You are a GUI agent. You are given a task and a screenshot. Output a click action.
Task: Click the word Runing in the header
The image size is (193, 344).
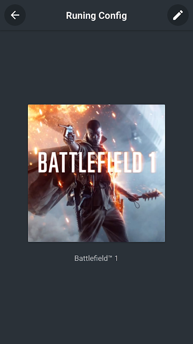[81, 15]
